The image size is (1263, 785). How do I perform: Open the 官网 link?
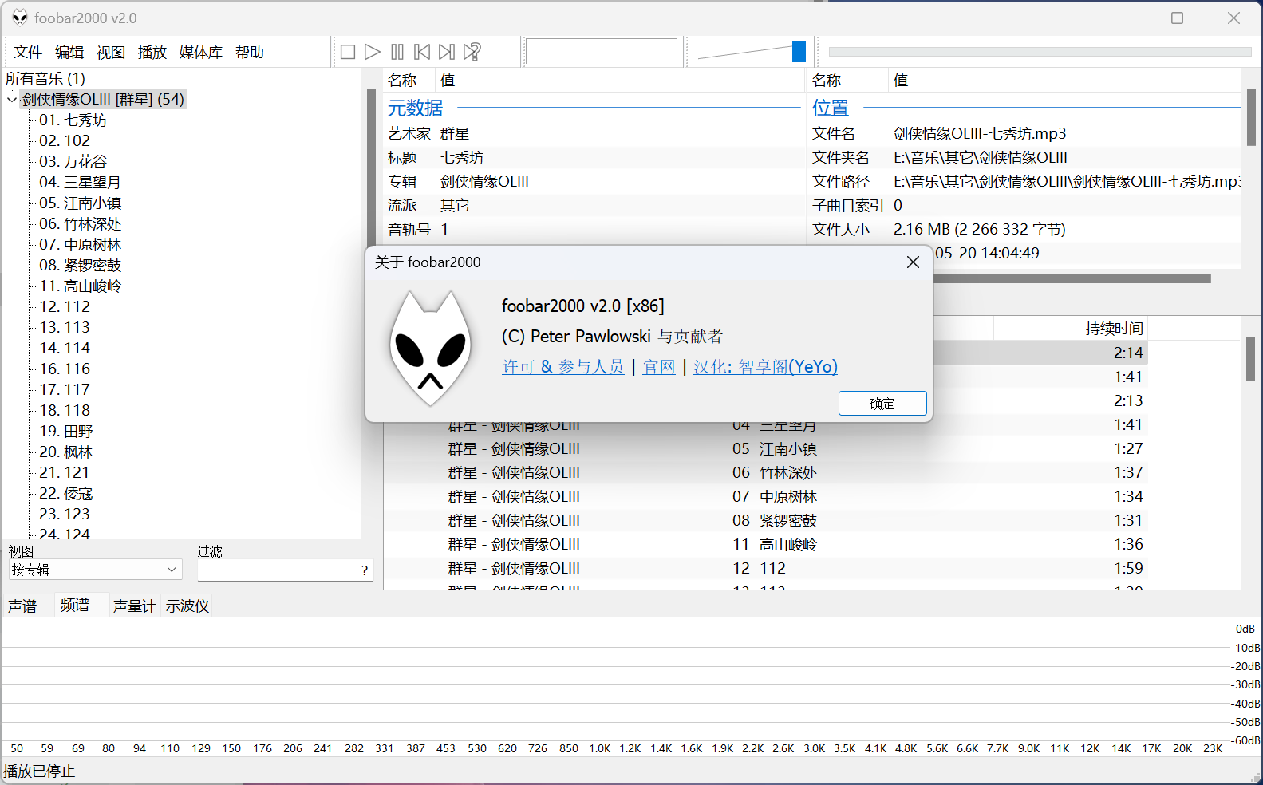click(659, 367)
